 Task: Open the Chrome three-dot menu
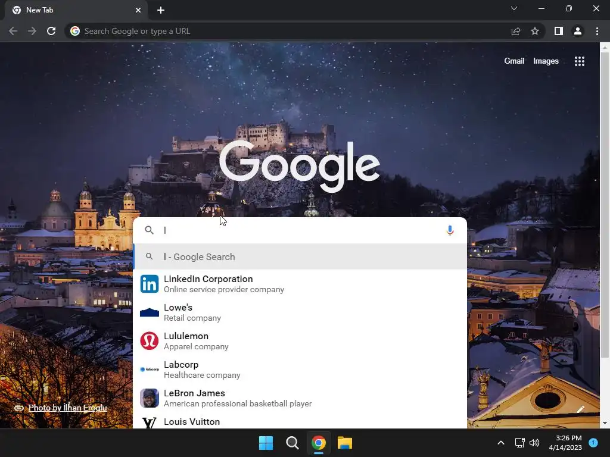pos(597,31)
